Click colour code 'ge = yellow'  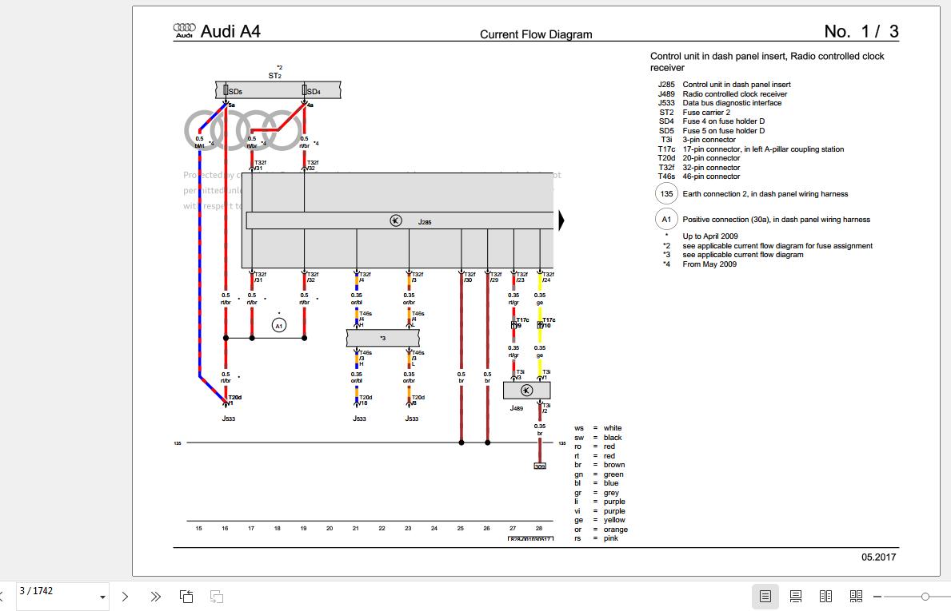(600, 520)
